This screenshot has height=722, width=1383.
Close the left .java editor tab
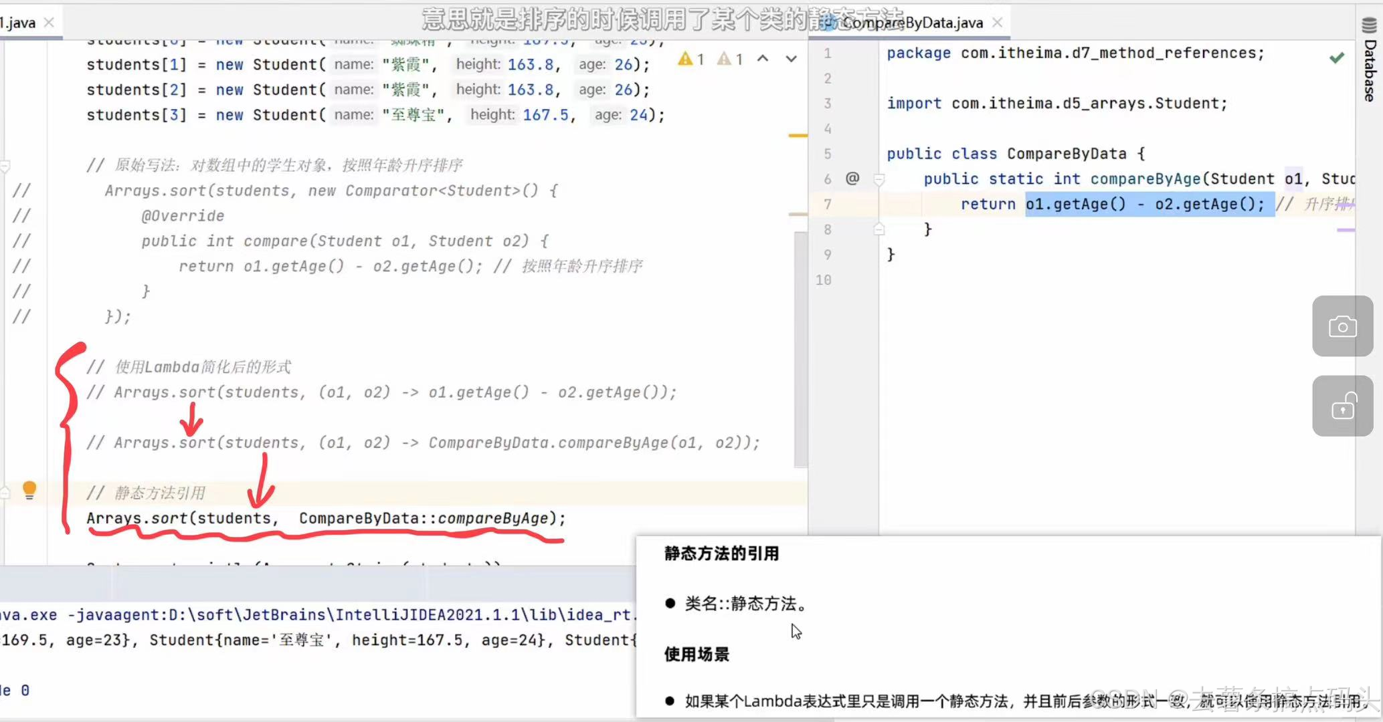[49, 23]
